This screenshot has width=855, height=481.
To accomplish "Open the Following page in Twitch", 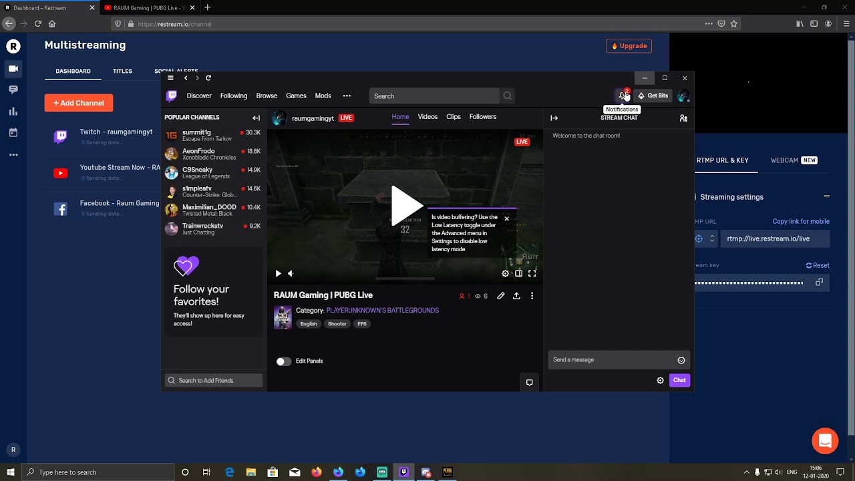I will (x=234, y=96).
